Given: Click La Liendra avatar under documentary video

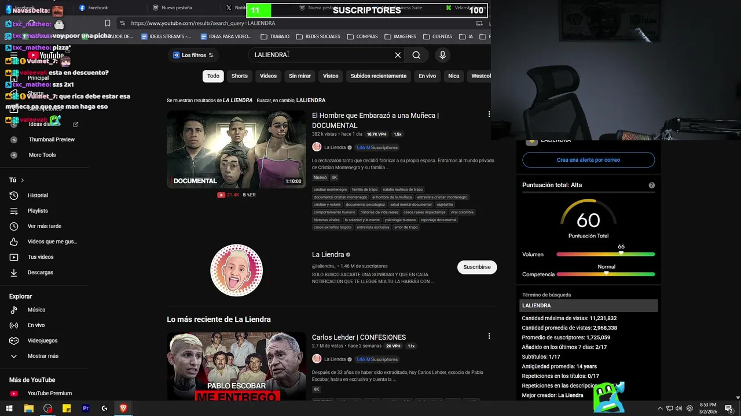Looking at the screenshot, I should pos(317,147).
